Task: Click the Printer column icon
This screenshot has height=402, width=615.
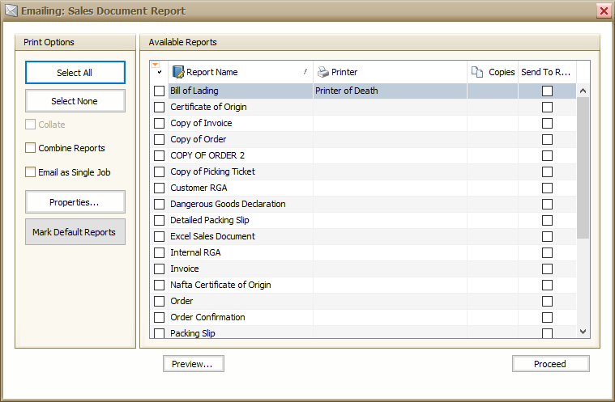Action: pyautogui.click(x=323, y=72)
